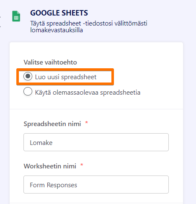The height and width of the screenshot is (204, 196).
Task: Click the Worksheetin nimi input field
Action: 96,184
